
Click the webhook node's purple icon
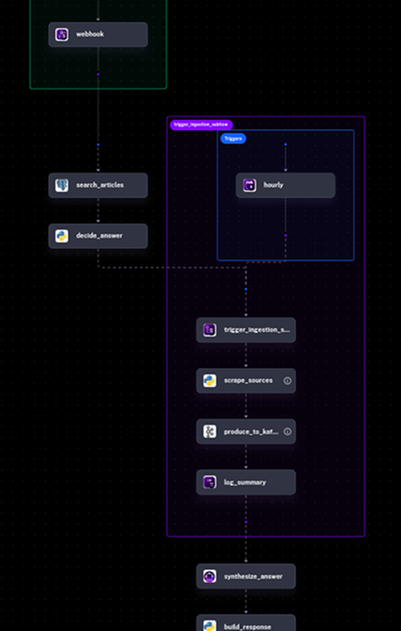tap(61, 34)
